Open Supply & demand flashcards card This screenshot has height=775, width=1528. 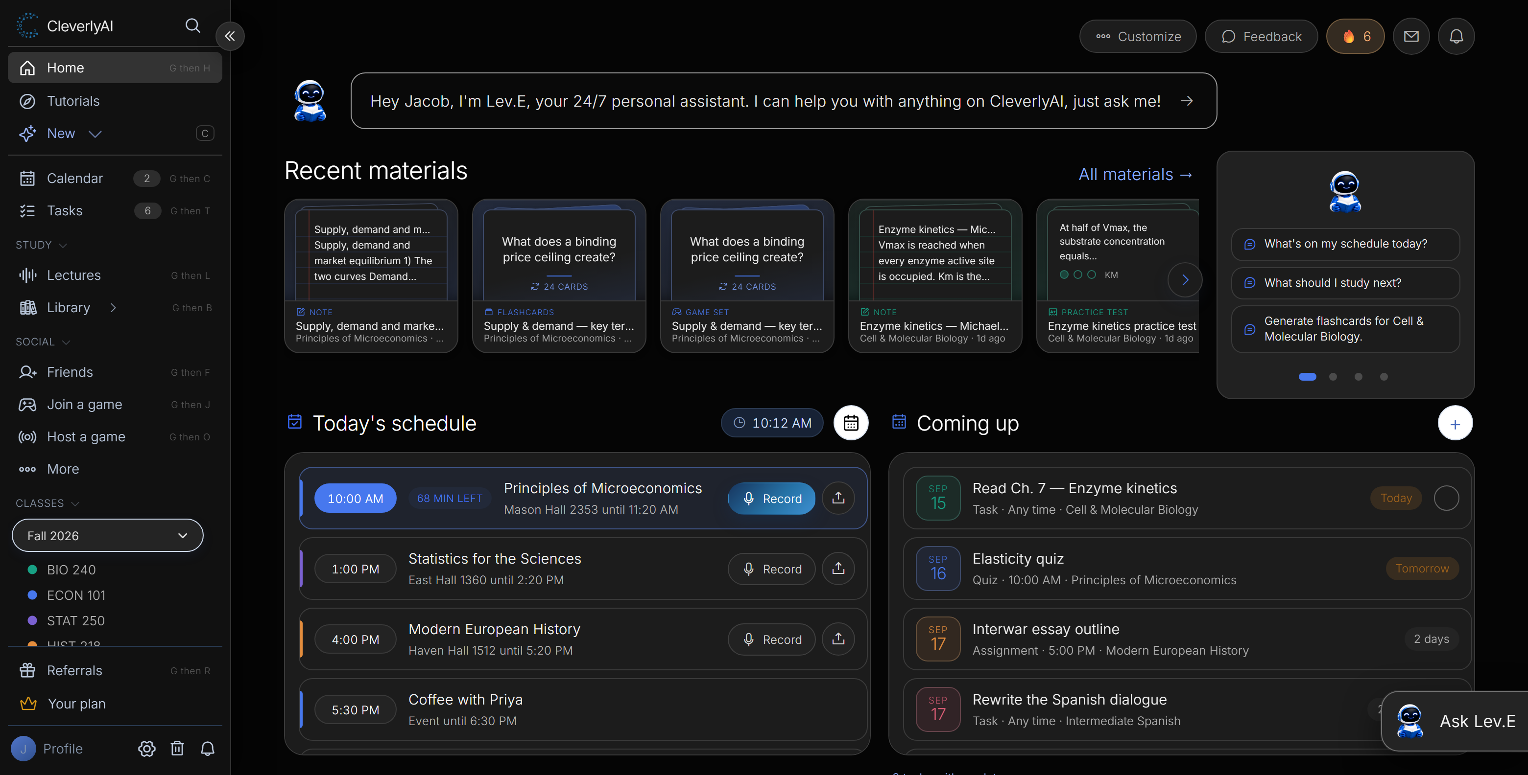(559, 275)
